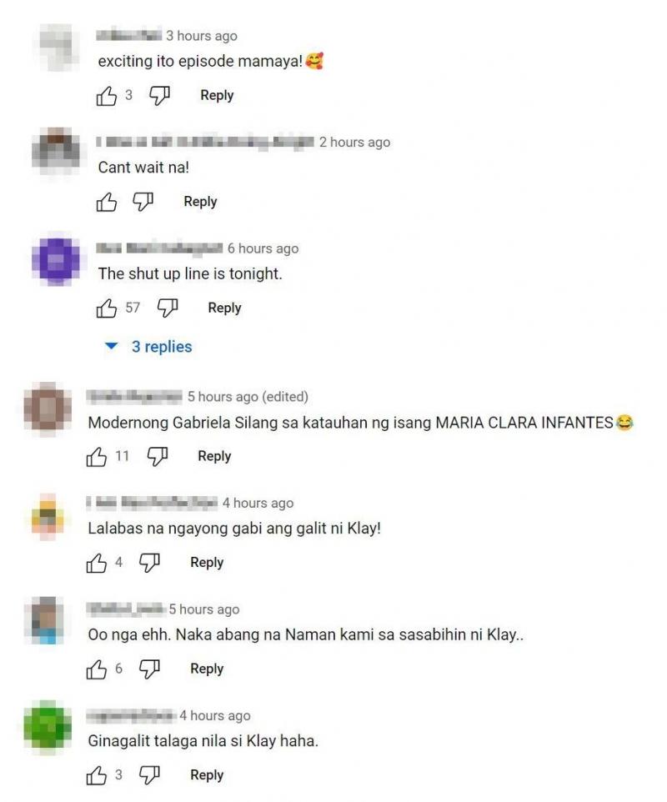Viewport: 667px width, 802px height.
Task: Dislike the "Oo nga ehh" comment
Action: tap(149, 669)
